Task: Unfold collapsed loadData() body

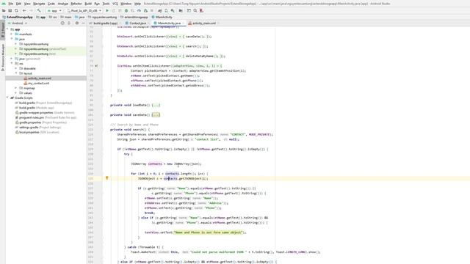Action: point(156,105)
